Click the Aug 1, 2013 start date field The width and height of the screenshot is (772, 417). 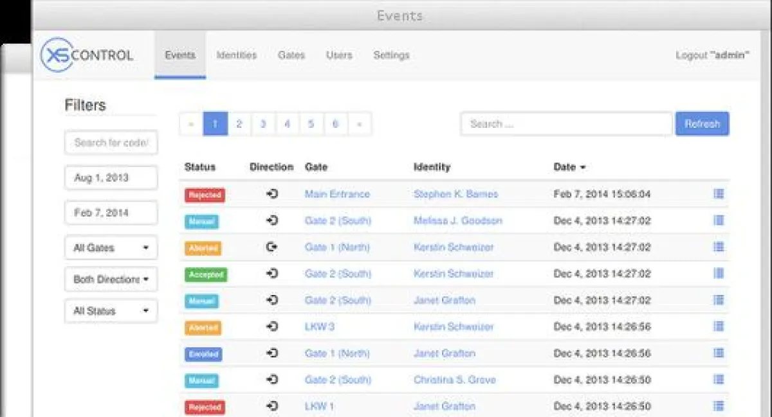111,178
